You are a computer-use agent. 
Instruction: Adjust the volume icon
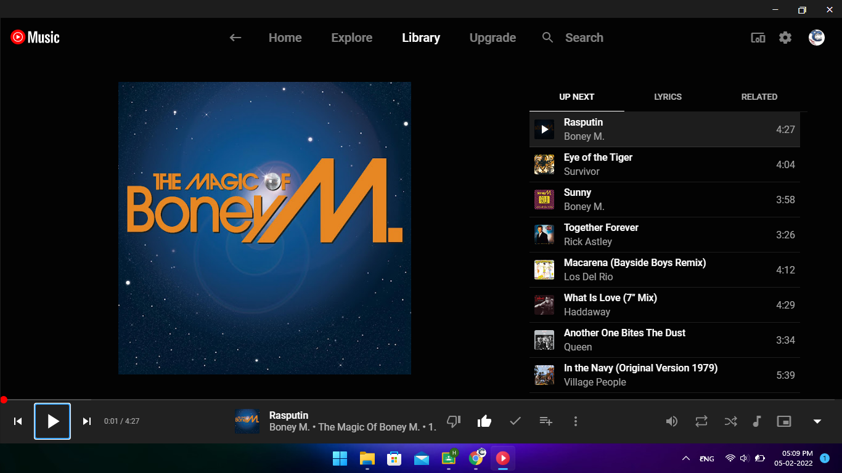tap(672, 421)
